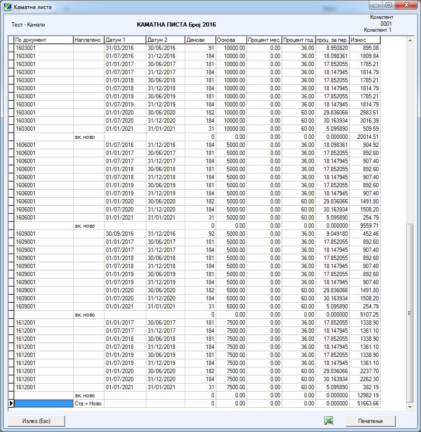
Task: Click the scrollbar up arrow
Action: (410, 40)
